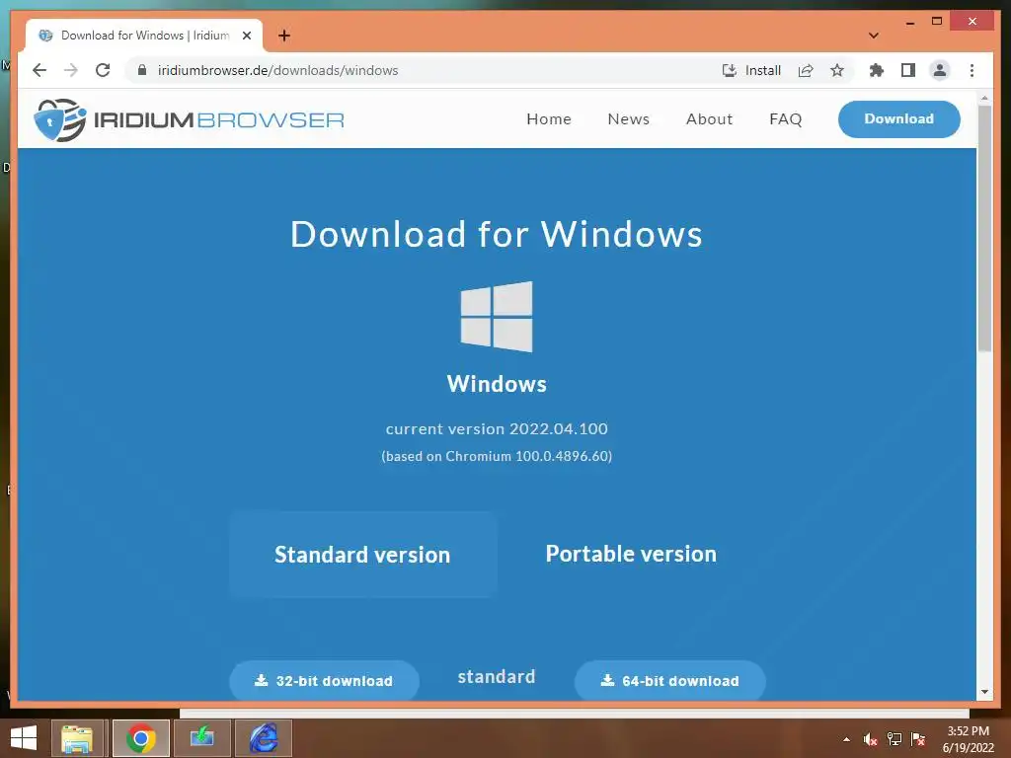This screenshot has height=758, width=1011.
Task: Open the tab search chevron
Action: [873, 36]
